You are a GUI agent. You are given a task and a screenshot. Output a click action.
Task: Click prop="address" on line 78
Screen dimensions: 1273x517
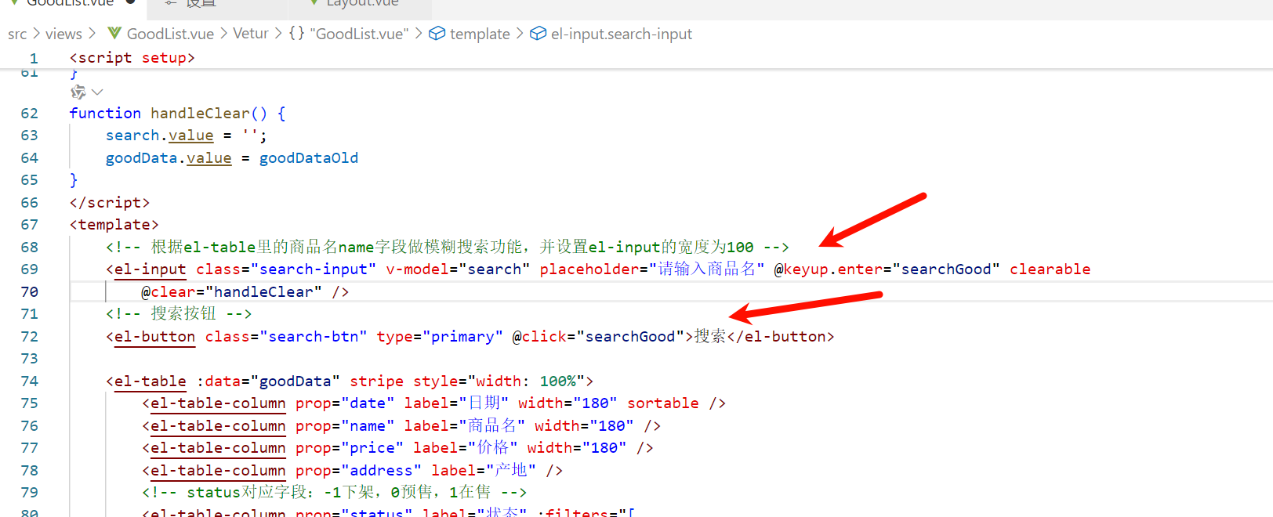[358, 471]
